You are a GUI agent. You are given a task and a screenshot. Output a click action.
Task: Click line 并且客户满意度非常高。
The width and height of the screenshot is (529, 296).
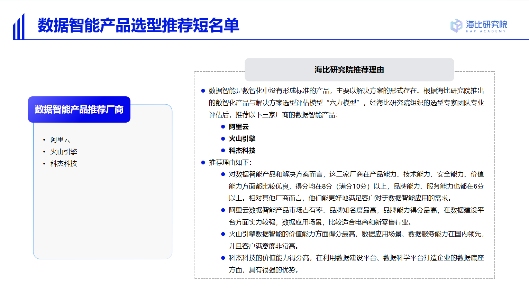(264, 246)
